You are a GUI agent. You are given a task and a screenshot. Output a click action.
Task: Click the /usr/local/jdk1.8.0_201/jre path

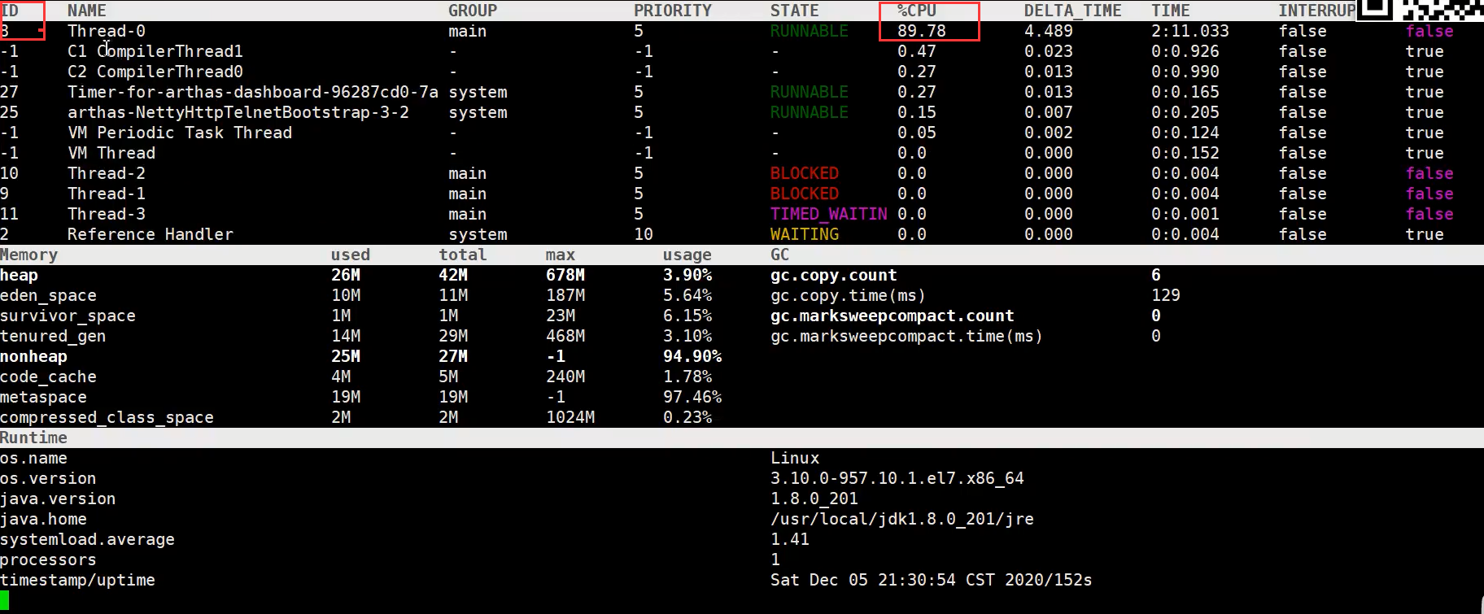tap(901, 519)
